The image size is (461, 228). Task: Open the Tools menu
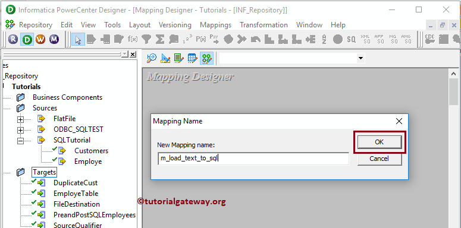[x=112, y=25]
